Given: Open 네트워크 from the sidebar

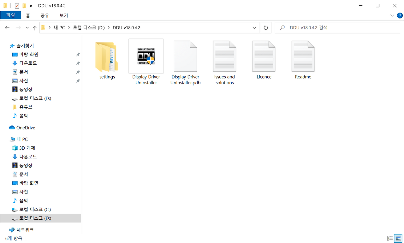Looking at the screenshot, I should coord(26,229).
